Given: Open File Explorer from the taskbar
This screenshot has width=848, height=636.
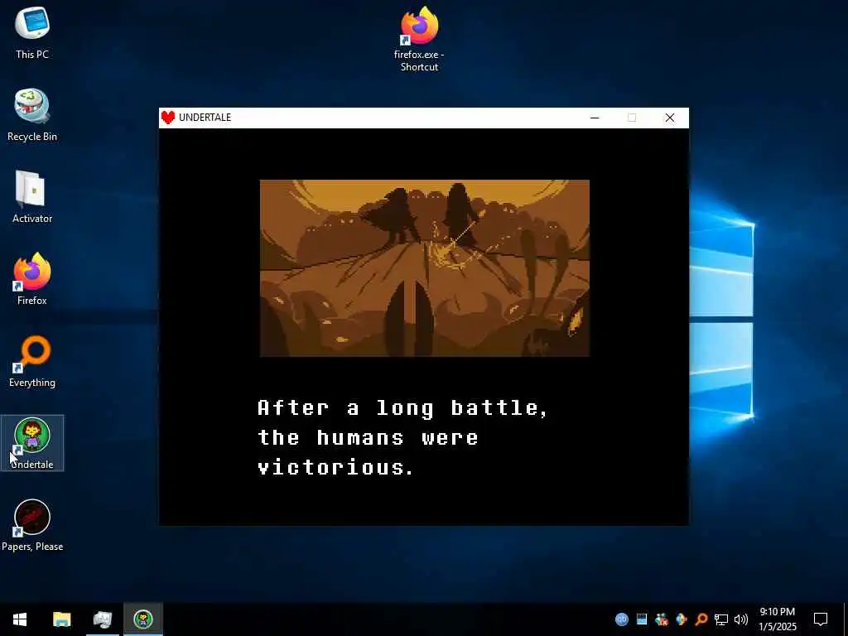Looking at the screenshot, I should [61, 619].
